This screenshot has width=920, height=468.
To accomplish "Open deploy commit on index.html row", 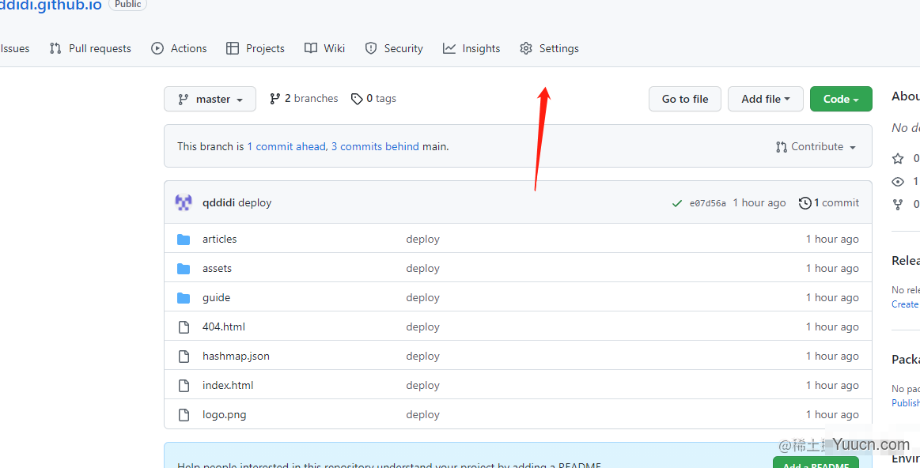I will pos(422,385).
